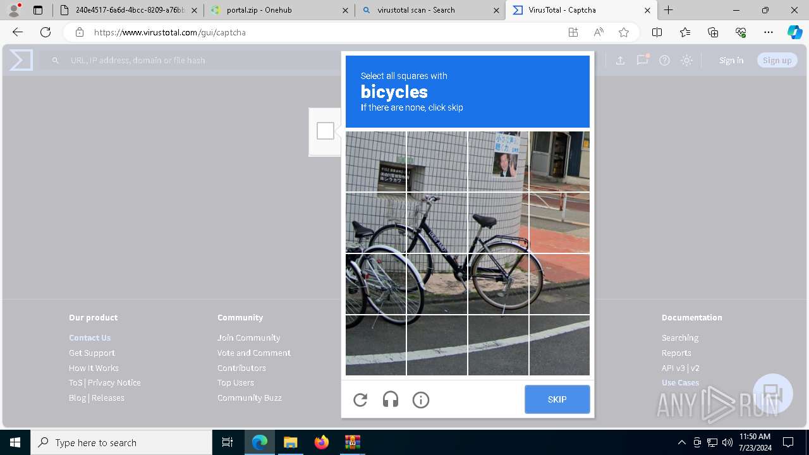Refresh the browser page

[x=46, y=32]
